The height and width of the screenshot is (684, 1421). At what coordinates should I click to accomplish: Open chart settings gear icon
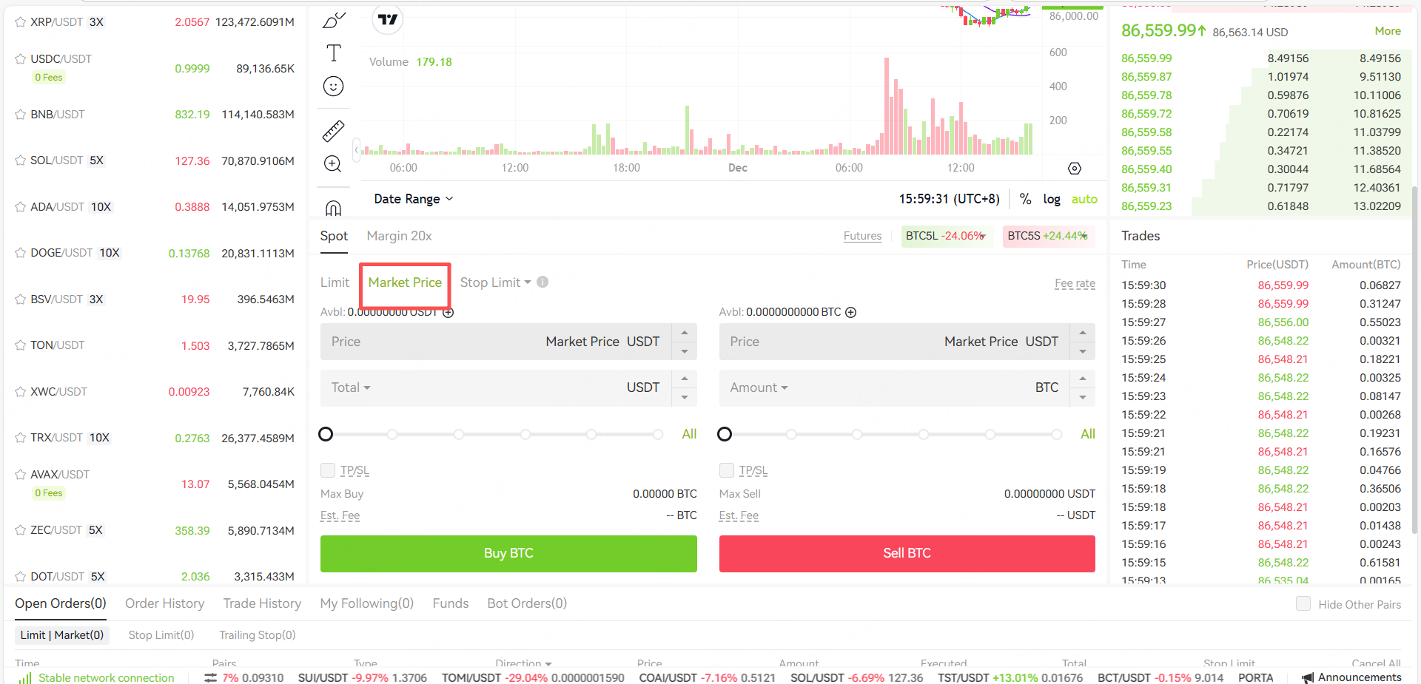1075,169
